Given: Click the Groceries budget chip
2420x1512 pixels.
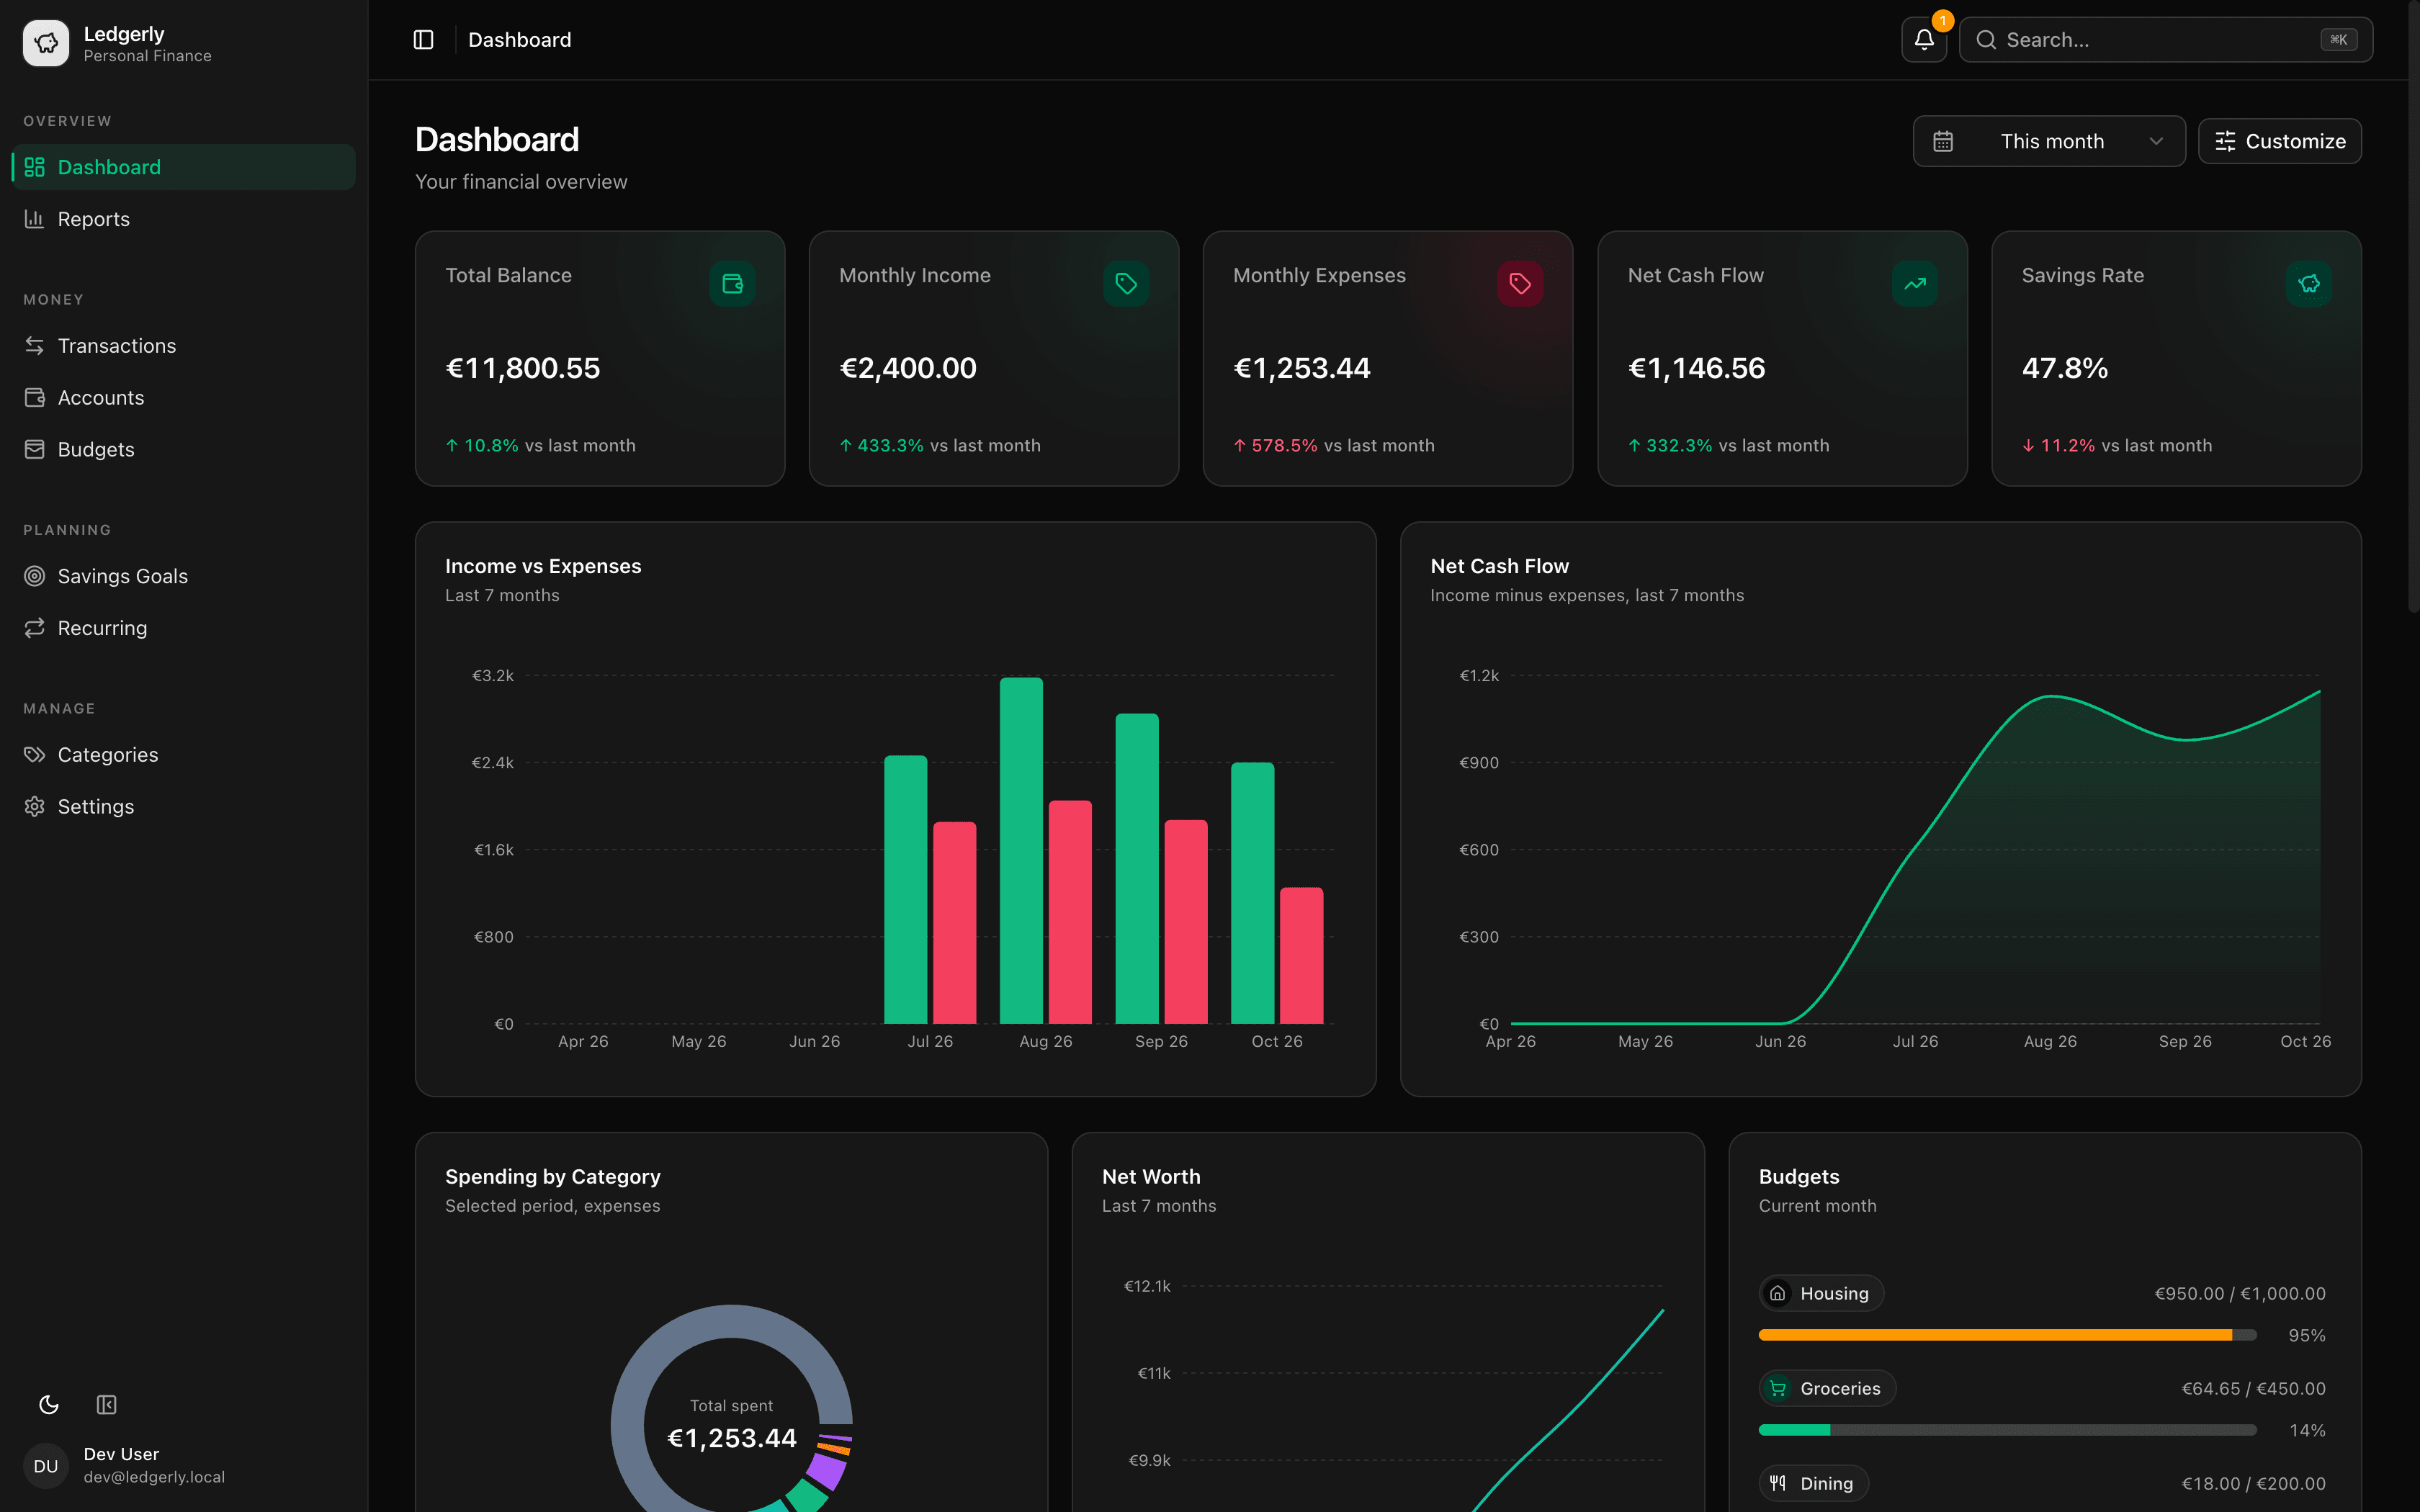Looking at the screenshot, I should point(1827,1388).
